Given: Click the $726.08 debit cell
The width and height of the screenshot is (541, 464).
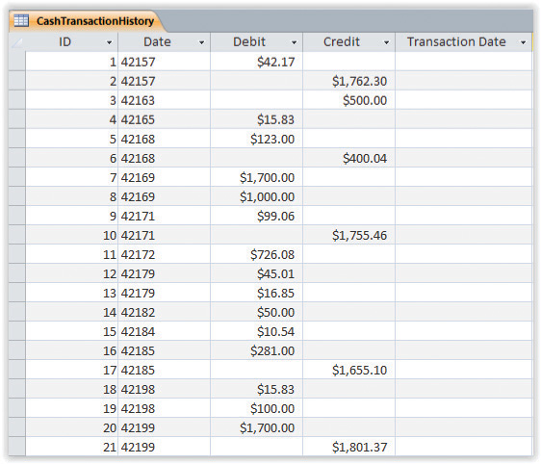Looking at the screenshot, I should pyautogui.click(x=256, y=254).
